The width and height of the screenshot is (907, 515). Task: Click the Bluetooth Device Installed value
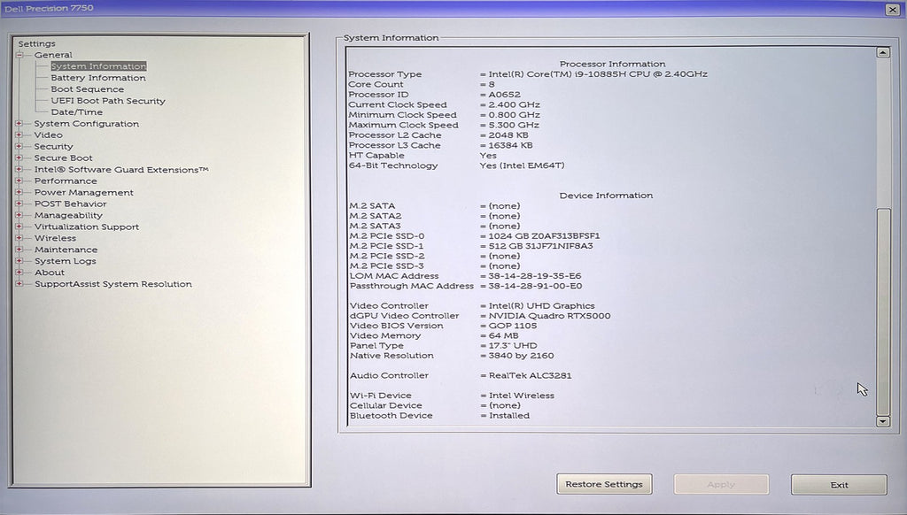click(x=509, y=415)
